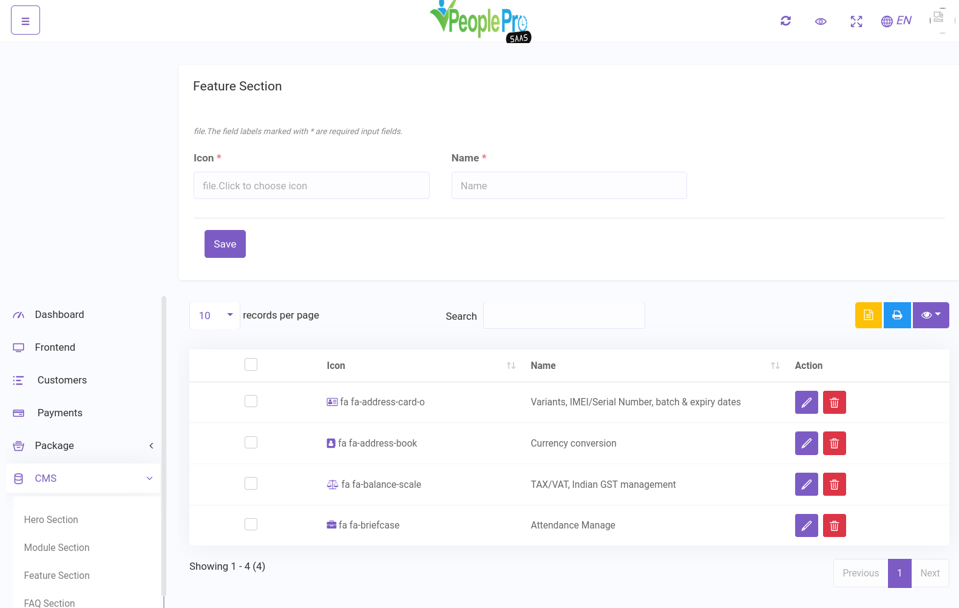This screenshot has width=959, height=608.
Task: Click the hamburger menu toggle button
Action: point(25,21)
